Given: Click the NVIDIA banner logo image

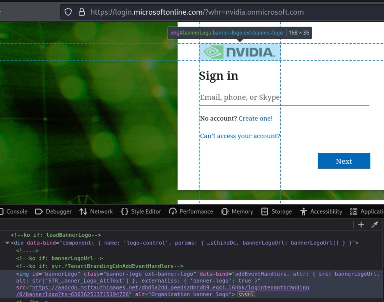Looking at the screenshot, I should click(240, 52).
